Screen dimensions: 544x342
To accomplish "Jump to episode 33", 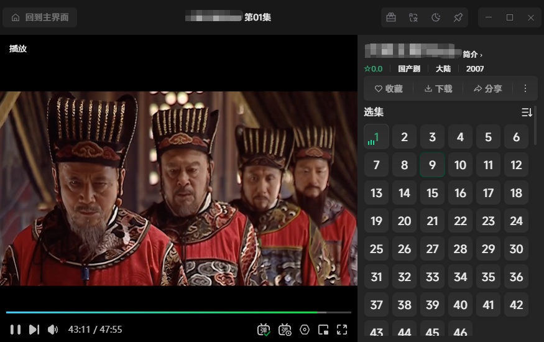I will tap(432, 277).
